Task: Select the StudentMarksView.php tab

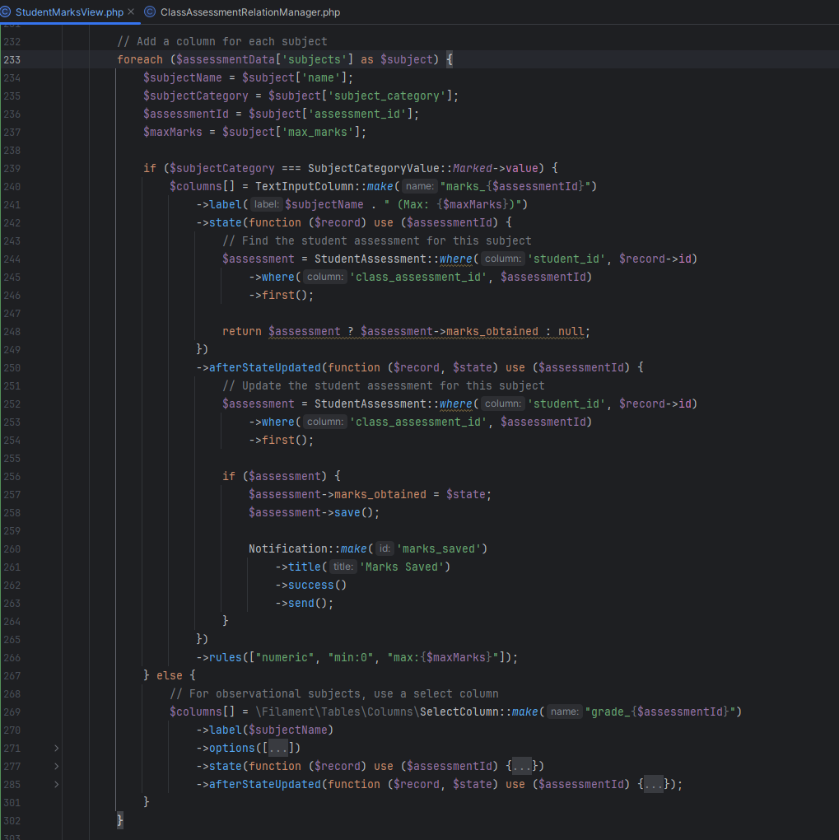Action: click(x=68, y=12)
